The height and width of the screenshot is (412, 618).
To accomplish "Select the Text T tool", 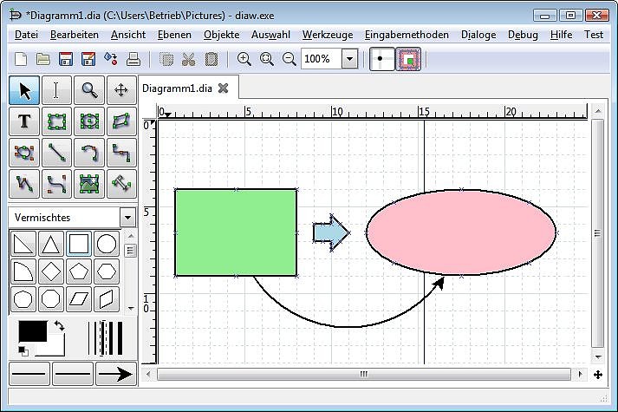I will point(24,121).
